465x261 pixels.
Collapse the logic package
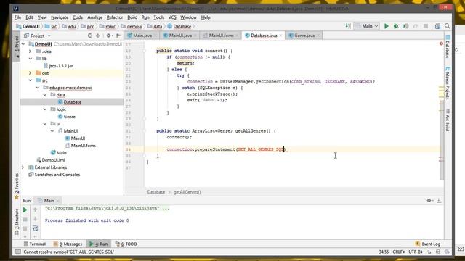click(45, 109)
